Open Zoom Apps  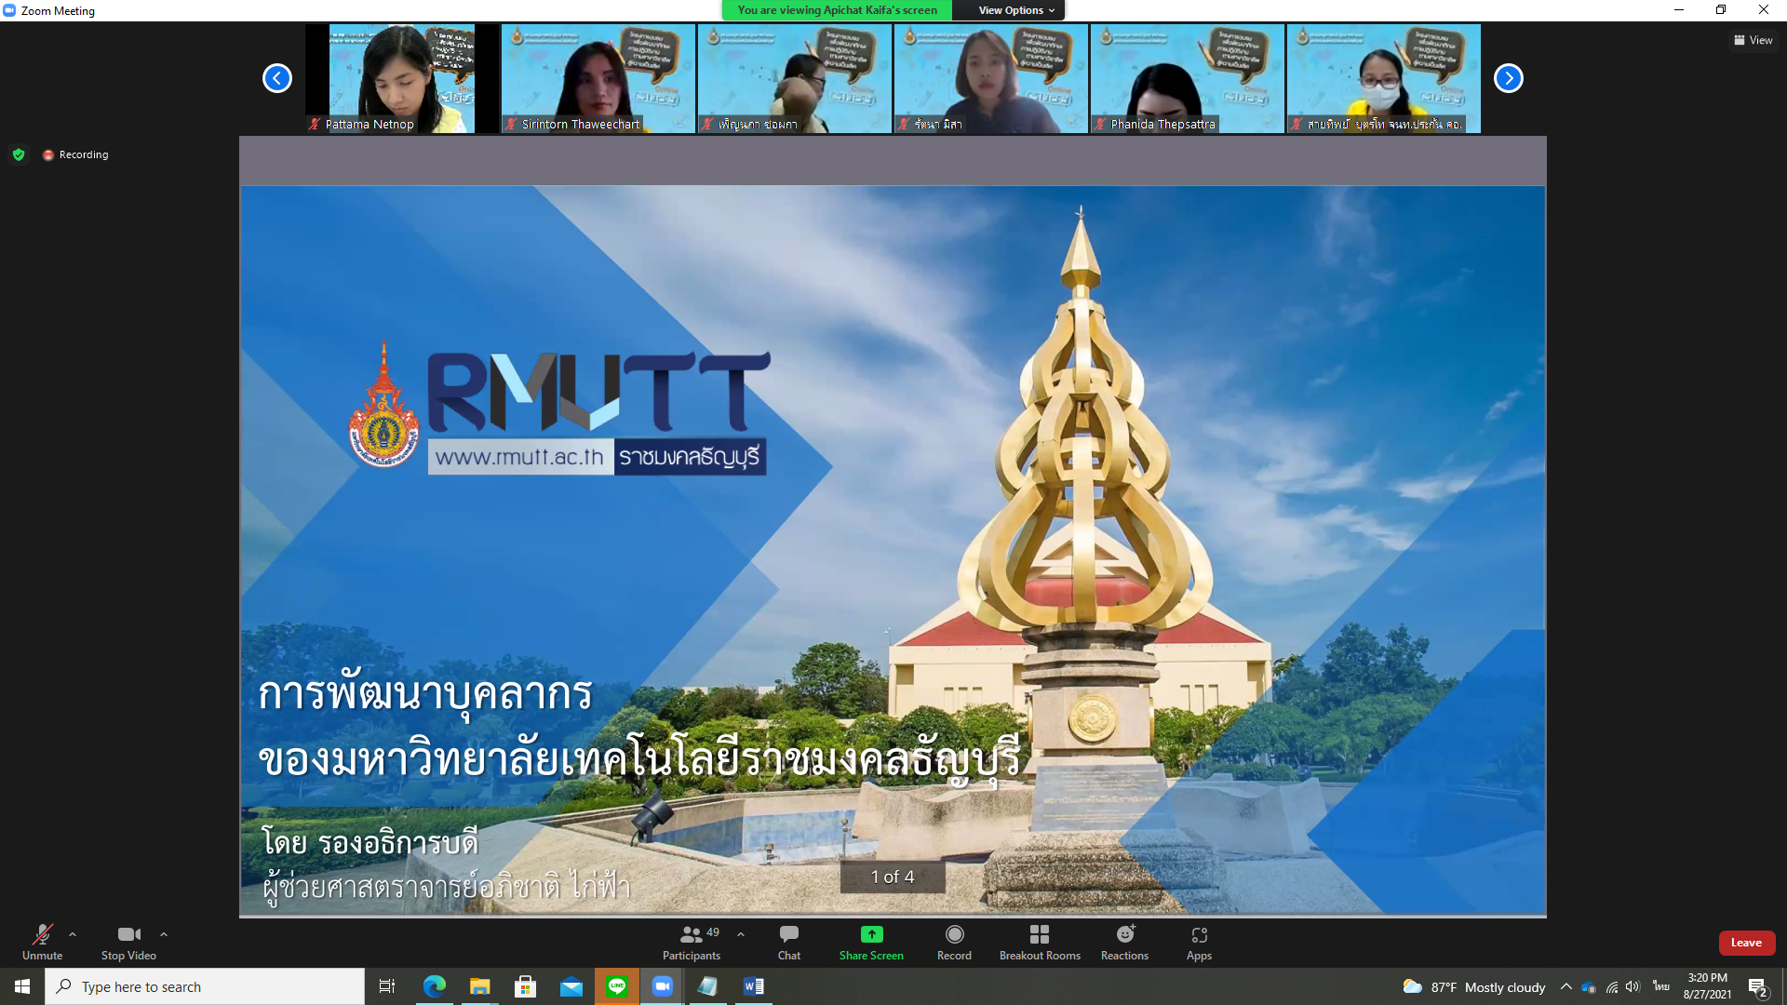(x=1199, y=942)
